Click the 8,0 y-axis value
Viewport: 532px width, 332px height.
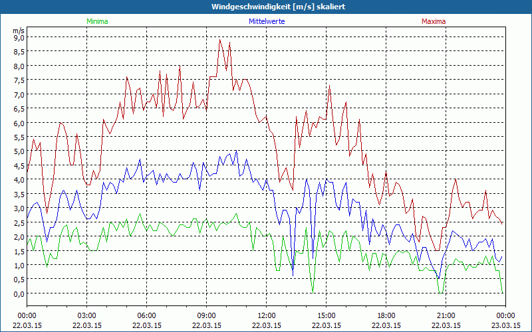pyautogui.click(x=19, y=66)
